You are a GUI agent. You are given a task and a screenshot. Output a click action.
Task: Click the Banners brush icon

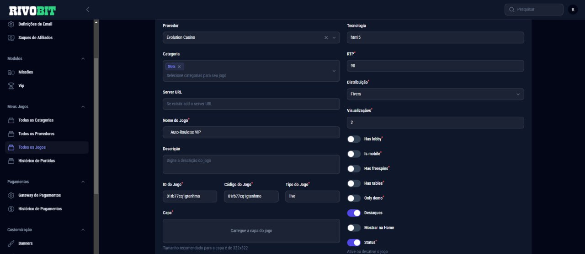(11, 244)
